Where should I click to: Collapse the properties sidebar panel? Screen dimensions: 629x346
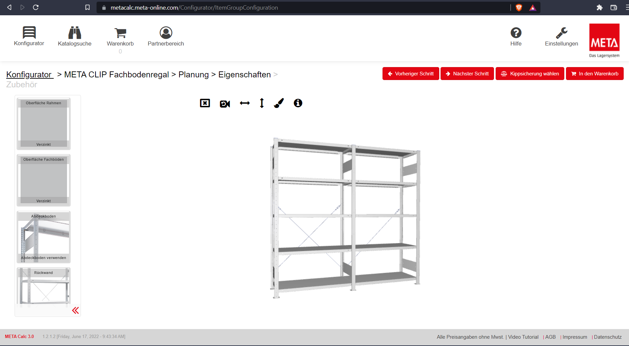[76, 310]
